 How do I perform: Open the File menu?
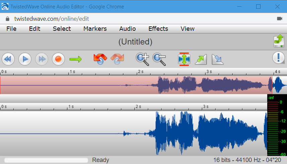[x=11, y=28]
